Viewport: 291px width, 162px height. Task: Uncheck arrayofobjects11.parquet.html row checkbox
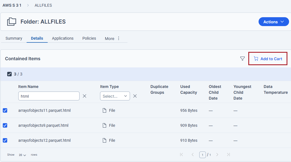(5, 110)
